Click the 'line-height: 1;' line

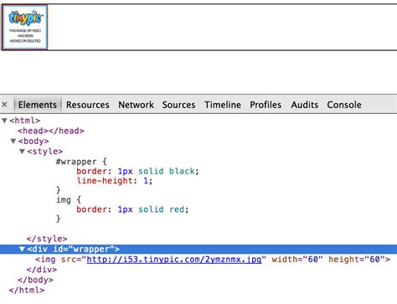click(115, 181)
